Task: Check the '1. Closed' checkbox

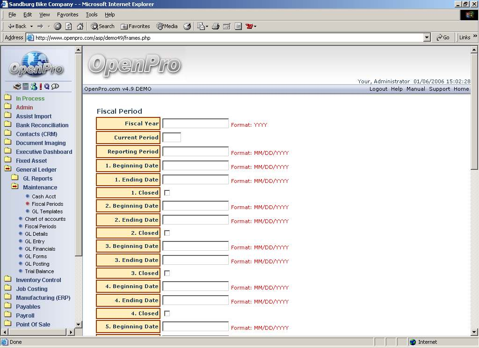Action: click(167, 193)
